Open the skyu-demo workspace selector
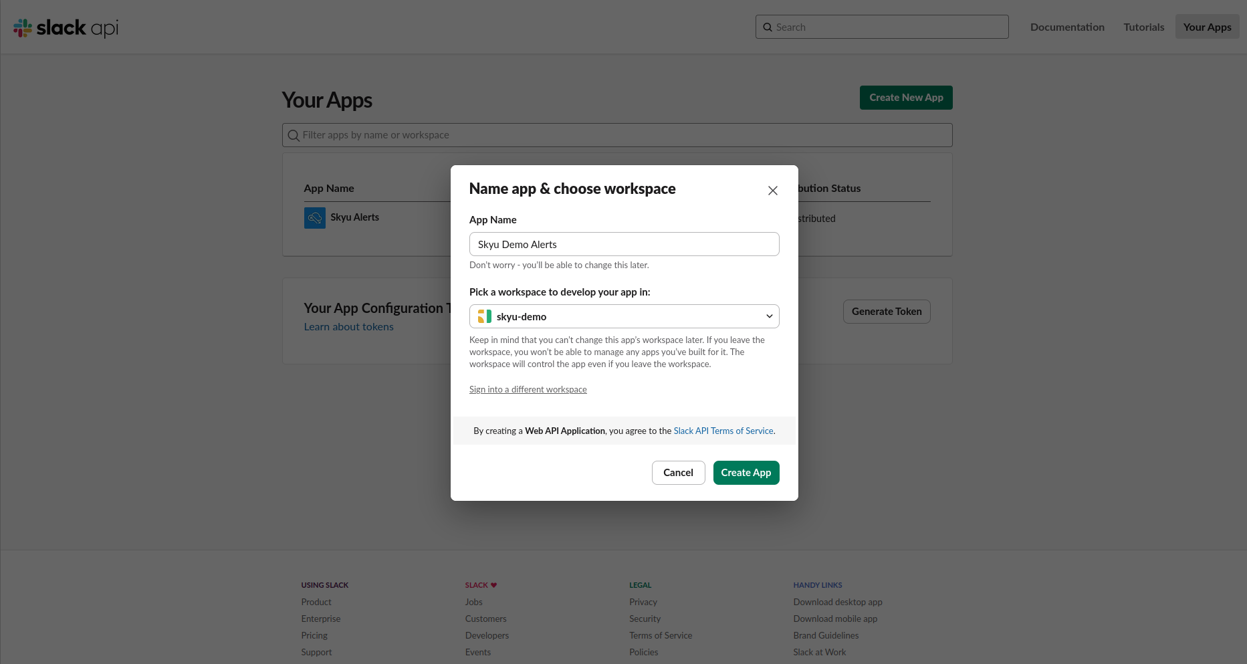Image resolution: width=1247 pixels, height=664 pixels. point(625,316)
